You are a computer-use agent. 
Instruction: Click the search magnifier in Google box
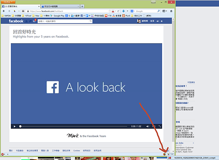pyautogui.click(x=158, y=11)
